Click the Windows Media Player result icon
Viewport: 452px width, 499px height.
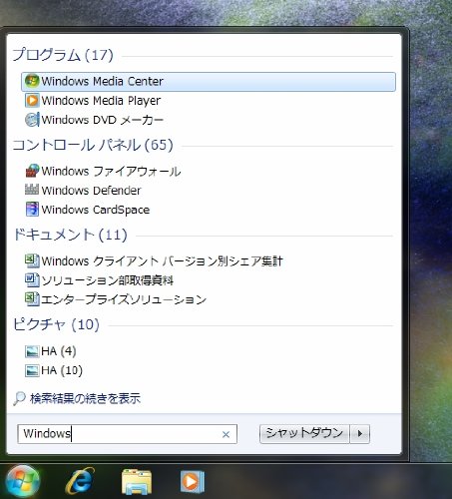[x=32, y=101]
